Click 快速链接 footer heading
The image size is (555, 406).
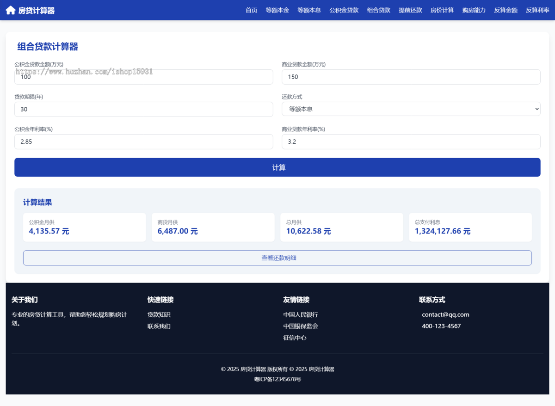click(x=160, y=300)
